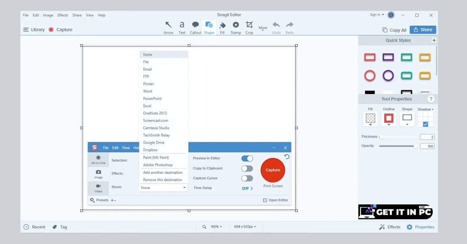Viewport: 467px width, 244px height.
Task: Click the Snagit S logo icon
Action: [94, 148]
